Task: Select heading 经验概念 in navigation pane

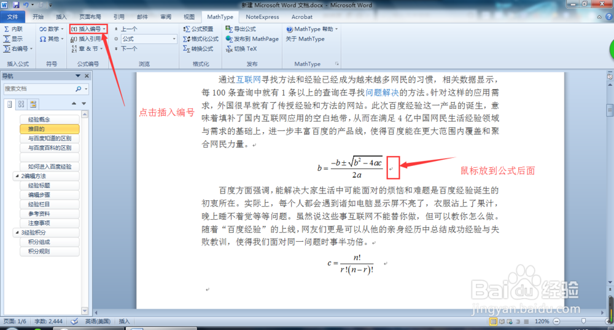Action: coord(49,119)
